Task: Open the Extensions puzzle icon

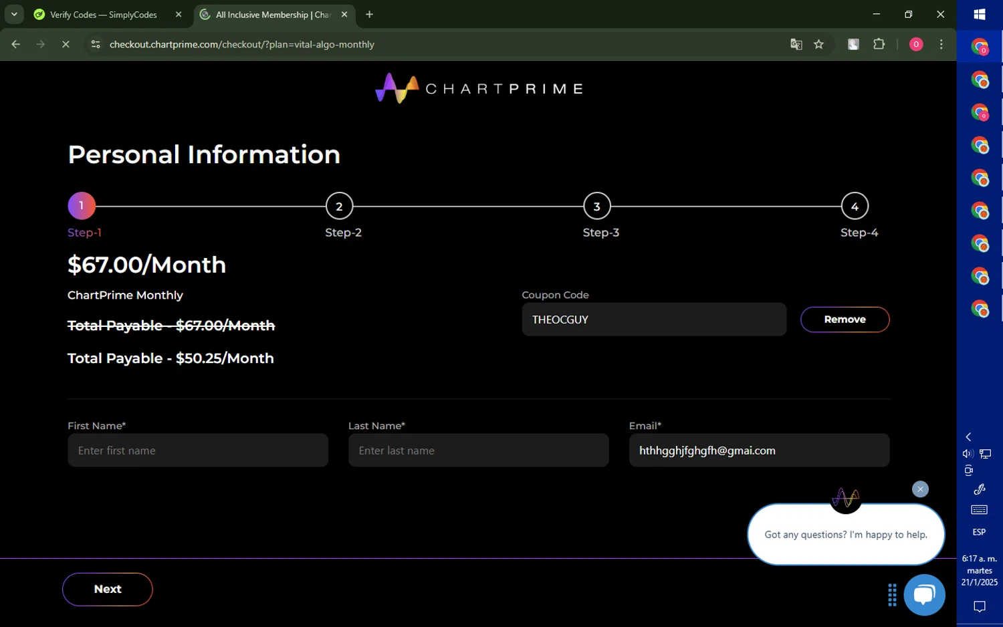Action: [x=879, y=44]
